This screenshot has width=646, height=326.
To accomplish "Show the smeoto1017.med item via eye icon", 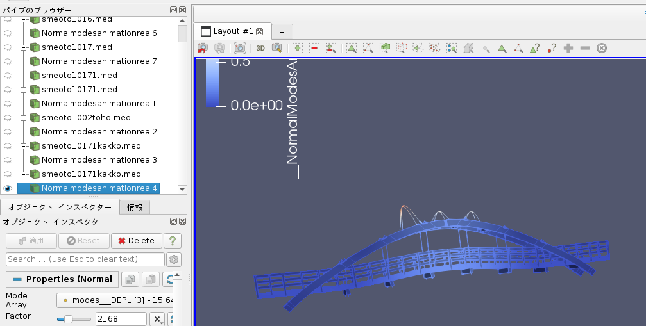I will coord(8,47).
